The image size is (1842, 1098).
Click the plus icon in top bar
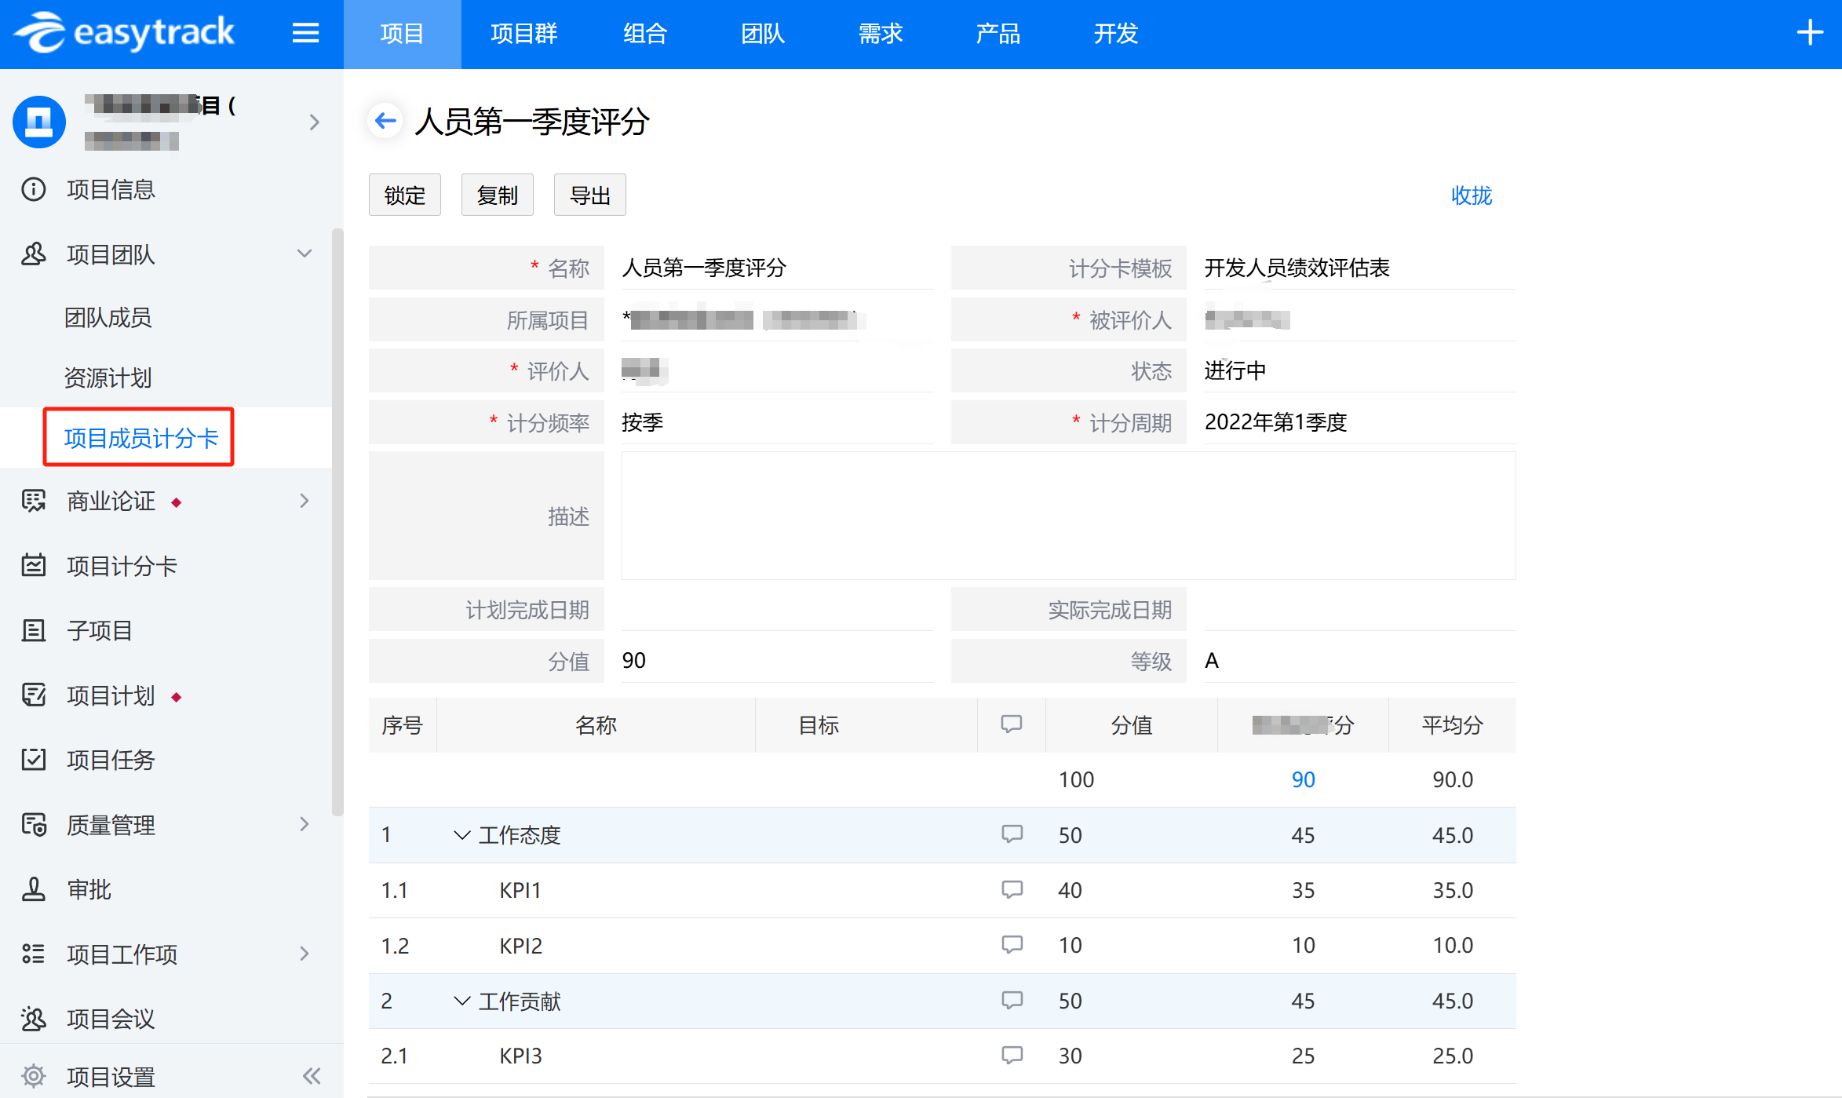click(1809, 33)
